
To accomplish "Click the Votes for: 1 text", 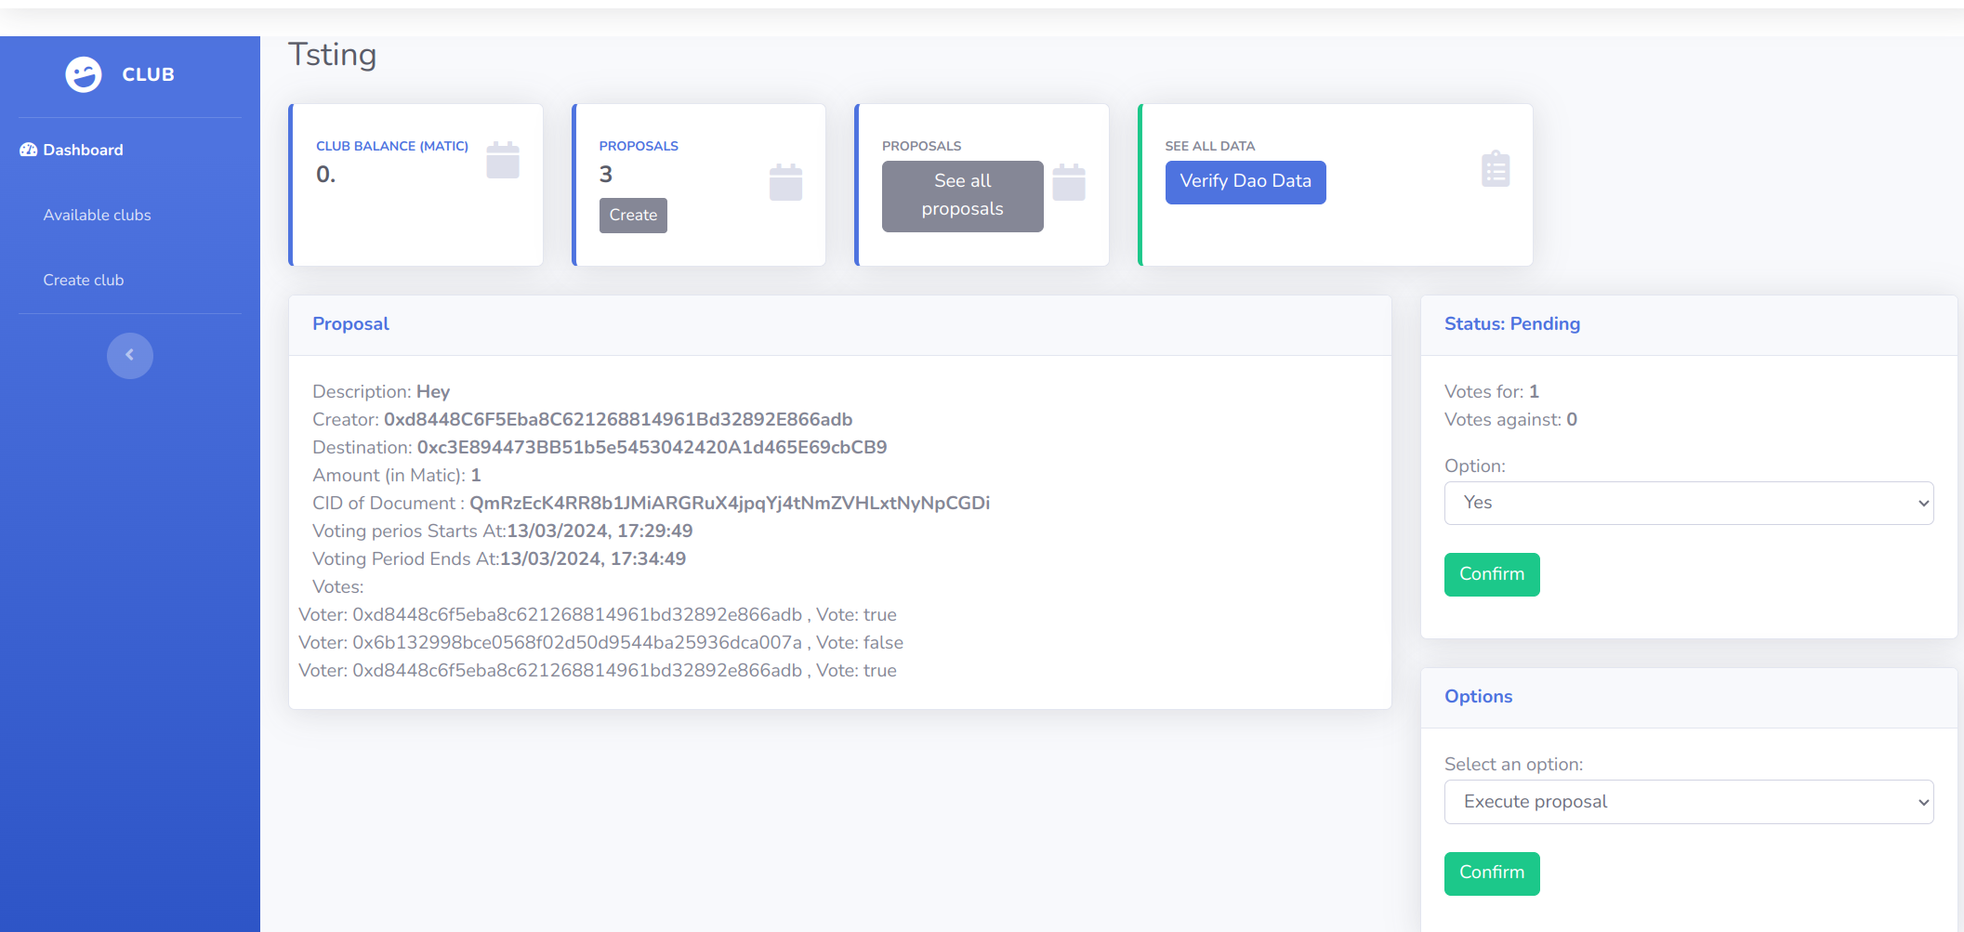I will pyautogui.click(x=1492, y=391).
